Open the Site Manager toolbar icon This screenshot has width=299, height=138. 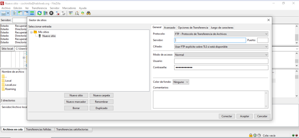tap(4, 13)
